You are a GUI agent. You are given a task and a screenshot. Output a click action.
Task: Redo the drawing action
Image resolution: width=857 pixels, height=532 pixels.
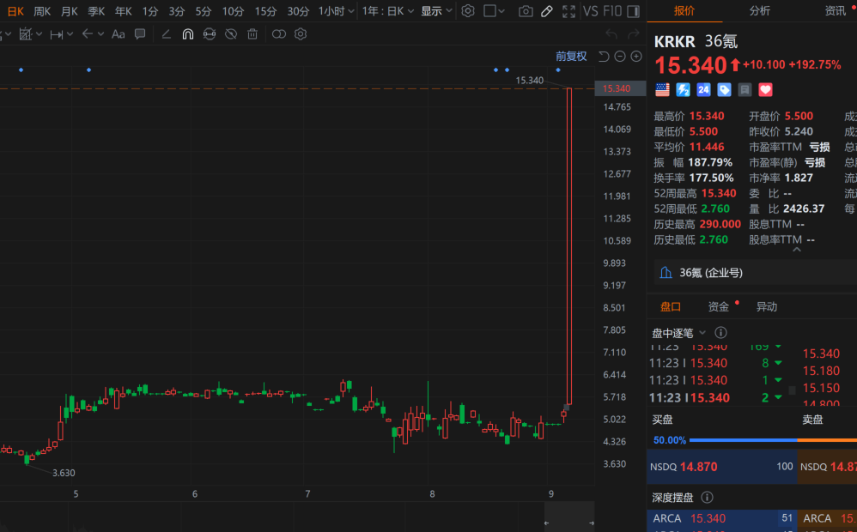pos(633,33)
